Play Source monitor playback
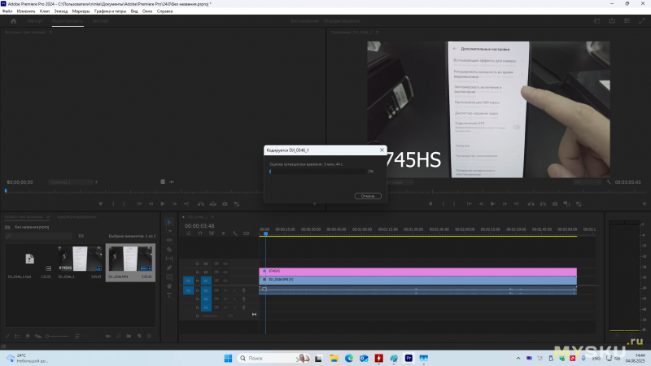The height and width of the screenshot is (366, 651). coord(163,204)
